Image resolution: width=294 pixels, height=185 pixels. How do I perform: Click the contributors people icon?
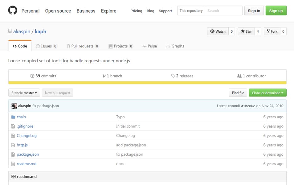click(239, 76)
